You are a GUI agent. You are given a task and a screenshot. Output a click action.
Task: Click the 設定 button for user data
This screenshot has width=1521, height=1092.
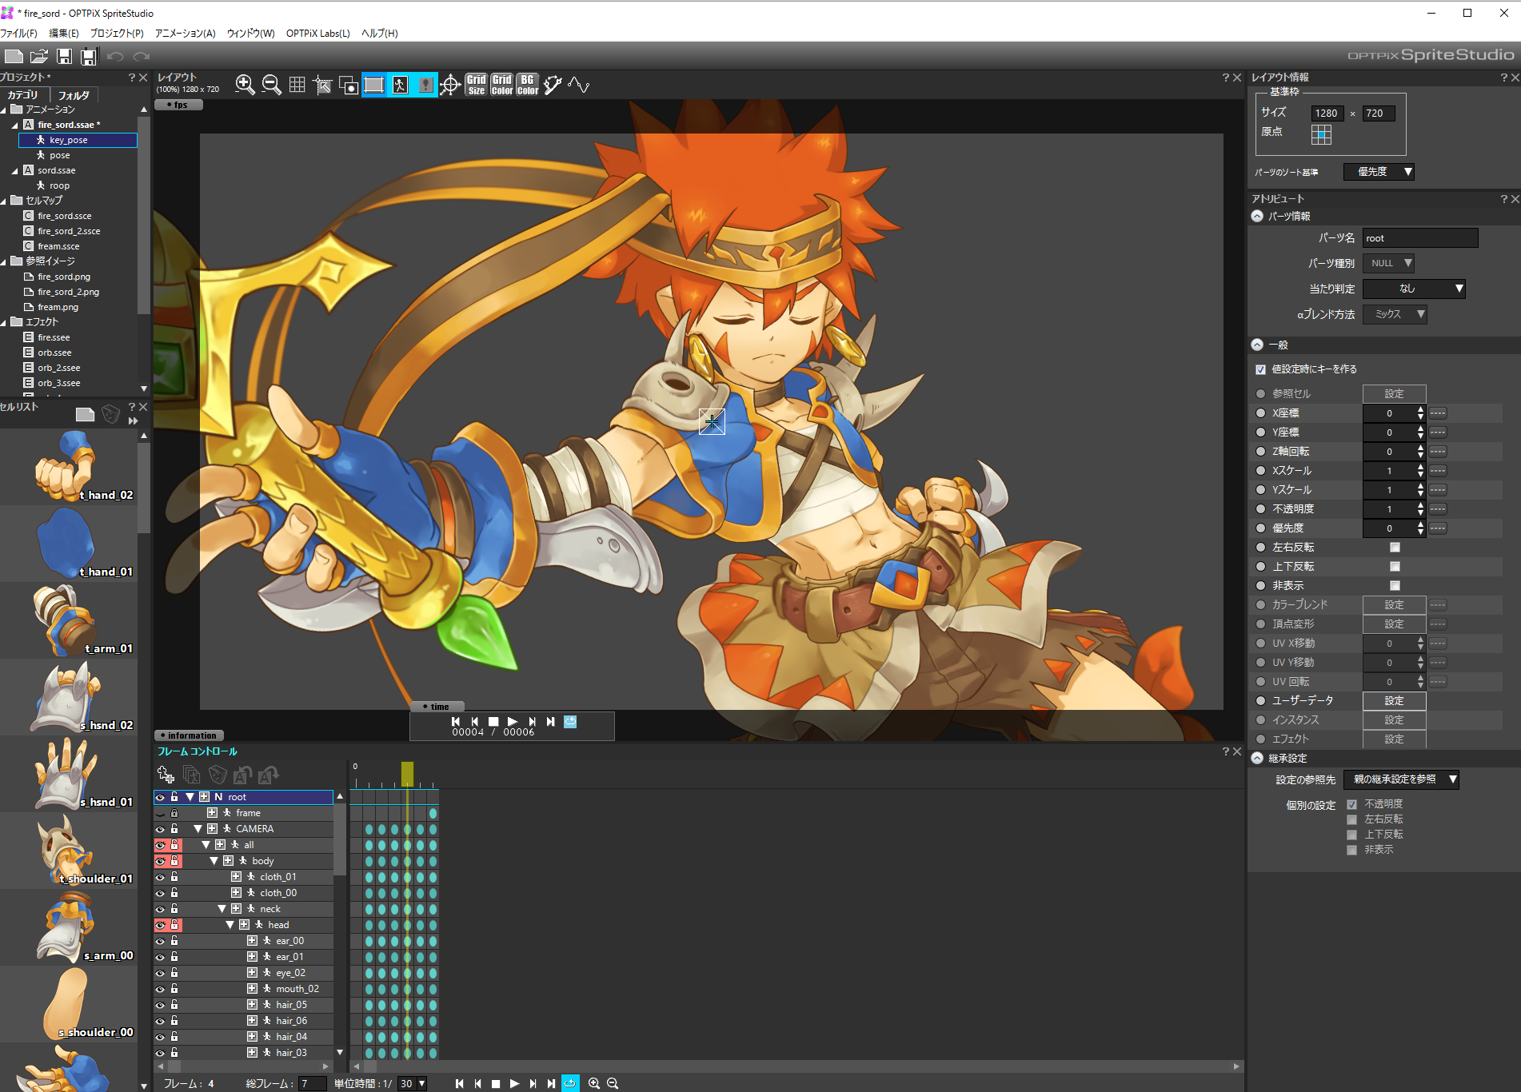pyautogui.click(x=1394, y=701)
